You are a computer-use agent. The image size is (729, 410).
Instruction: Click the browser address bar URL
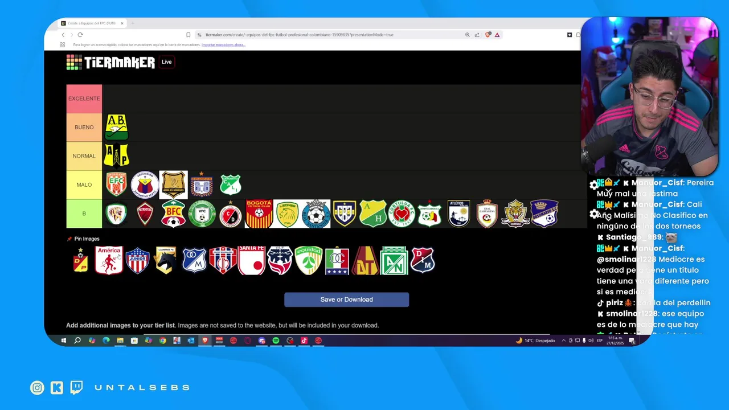299,35
